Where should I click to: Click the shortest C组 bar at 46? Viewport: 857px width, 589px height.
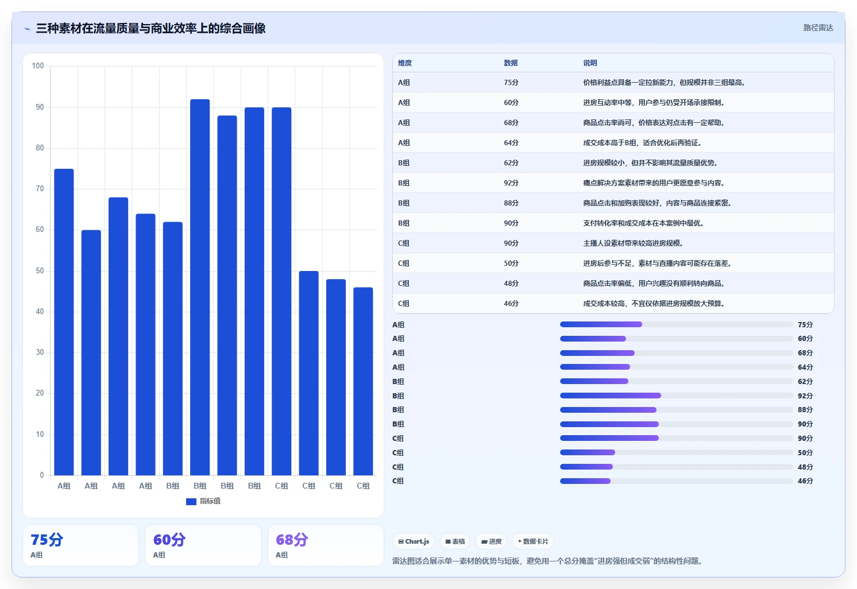coord(363,381)
